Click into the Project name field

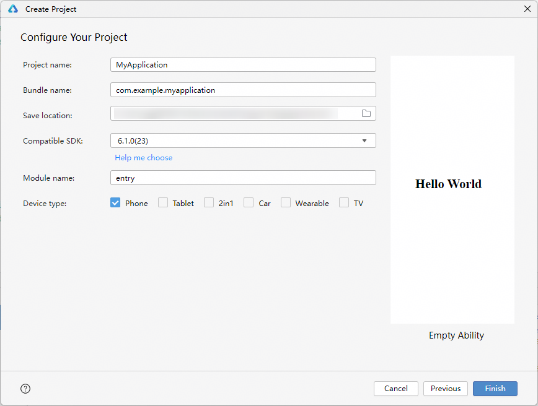pos(243,65)
